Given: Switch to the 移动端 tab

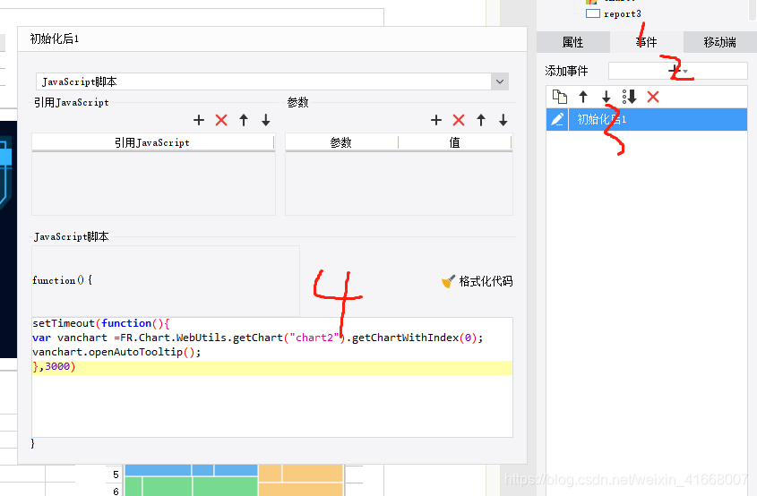Looking at the screenshot, I should tap(720, 42).
